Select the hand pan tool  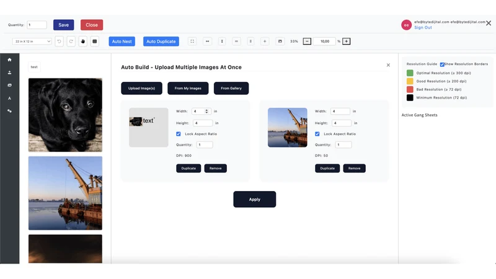pos(83,42)
